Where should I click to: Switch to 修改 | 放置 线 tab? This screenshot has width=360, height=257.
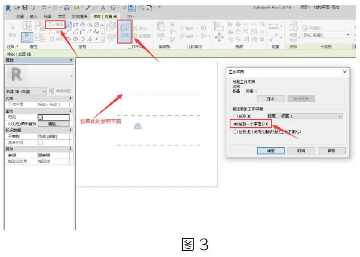pyautogui.click(x=105, y=16)
